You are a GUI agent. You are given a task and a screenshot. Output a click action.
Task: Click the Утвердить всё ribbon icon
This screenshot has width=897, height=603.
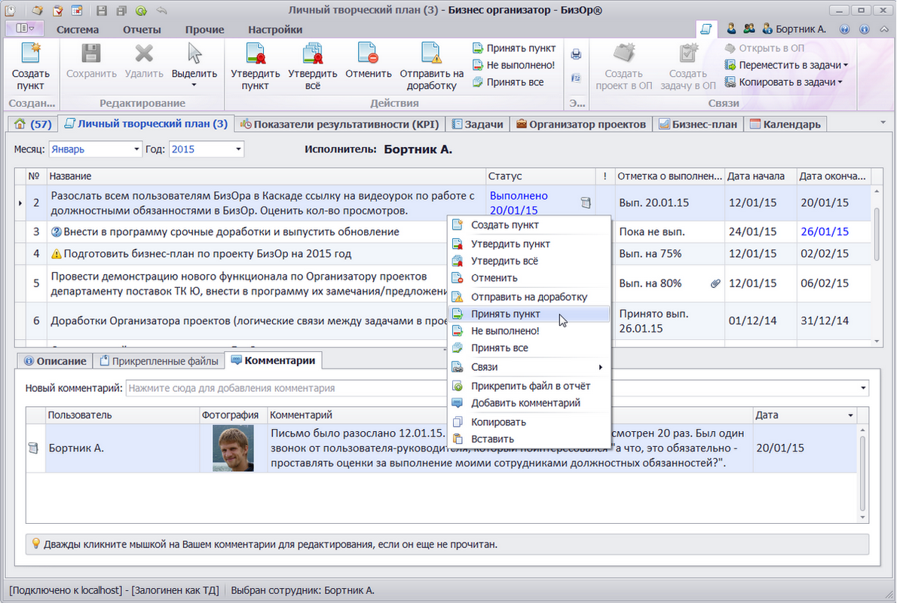(x=312, y=56)
